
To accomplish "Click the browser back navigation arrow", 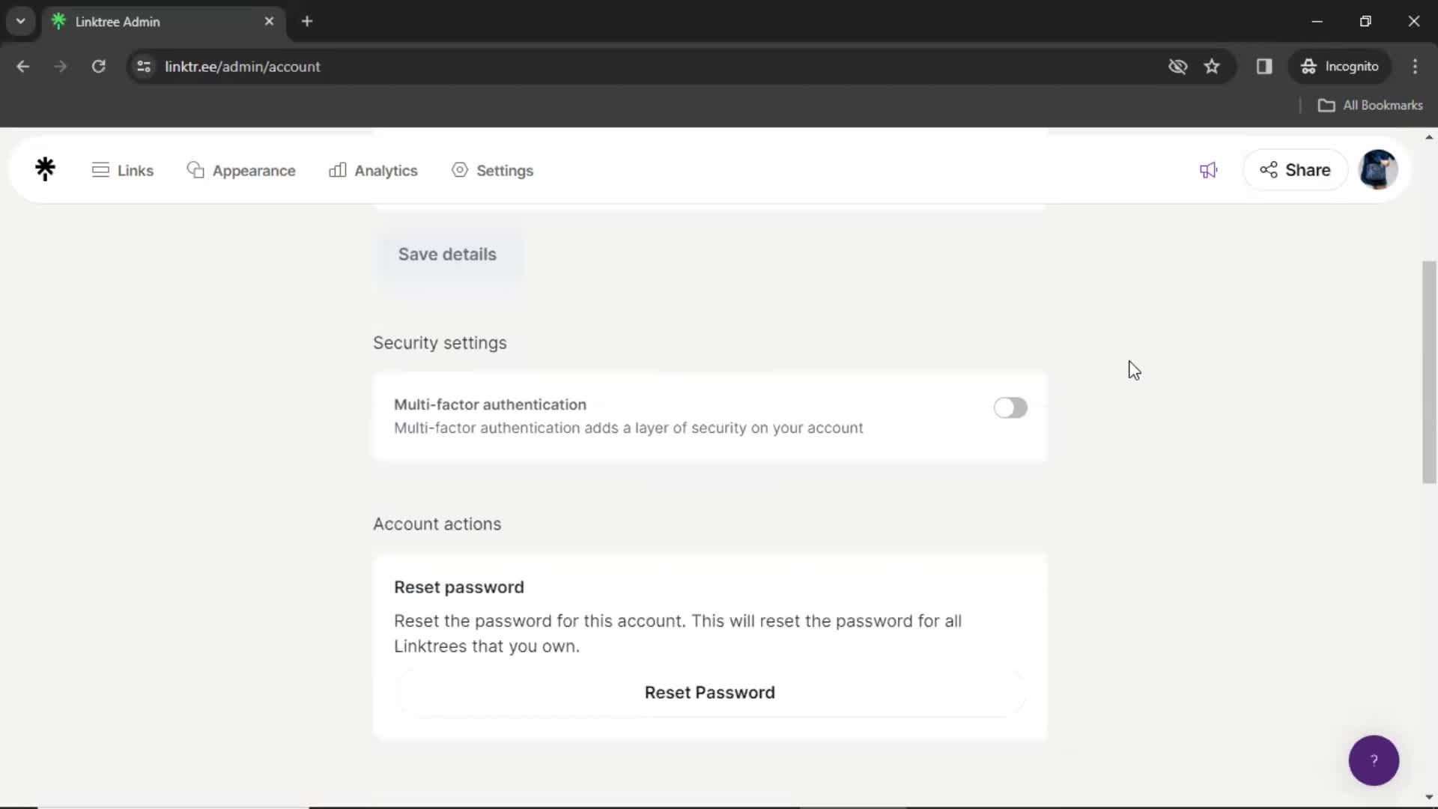I will pyautogui.click(x=24, y=66).
